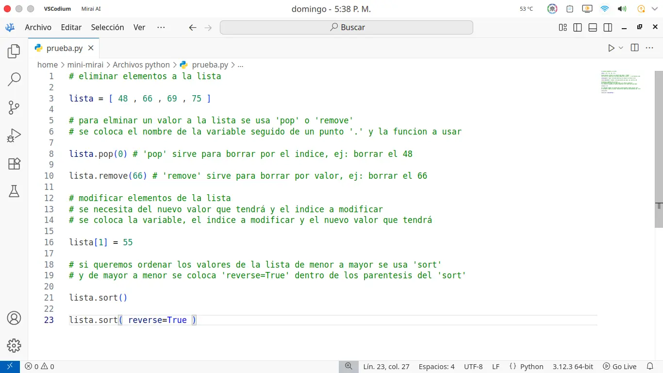Viewport: 663px width, 373px height.
Task: Click the colorful circular tray icon
Action: tap(552, 9)
